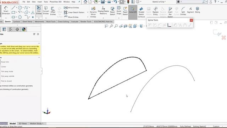227x128 pixels.
Task: Select the sketch Text tool
Action: click(x=33, y=12)
